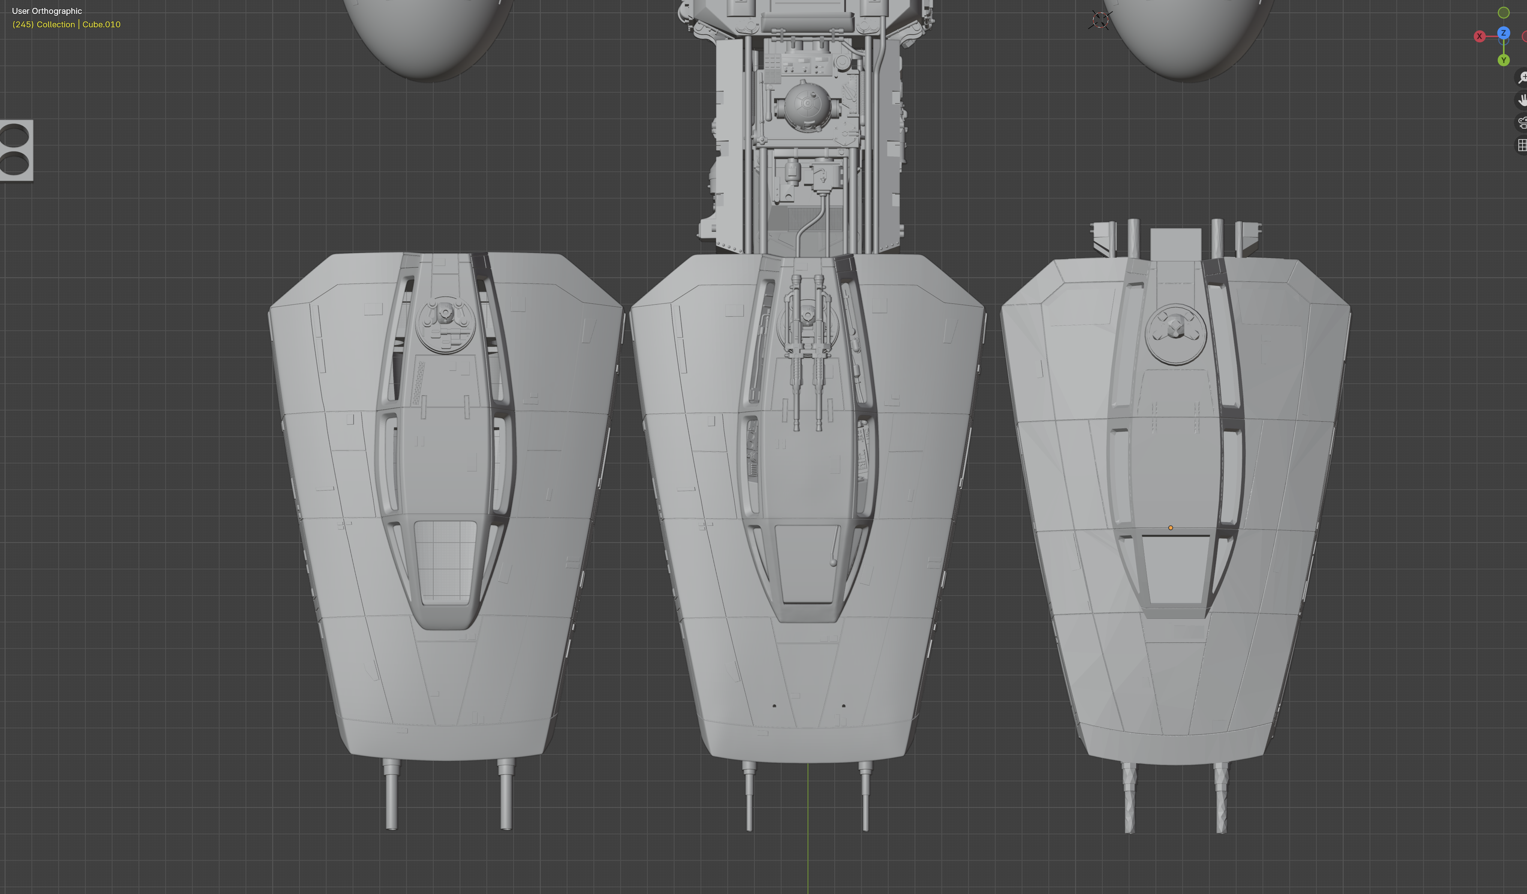Click the 'User Orthographic' view label
1527x894 pixels.
46,11
